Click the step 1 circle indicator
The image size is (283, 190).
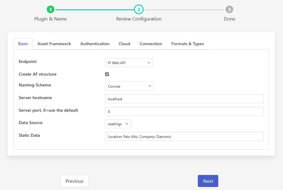[51, 10]
